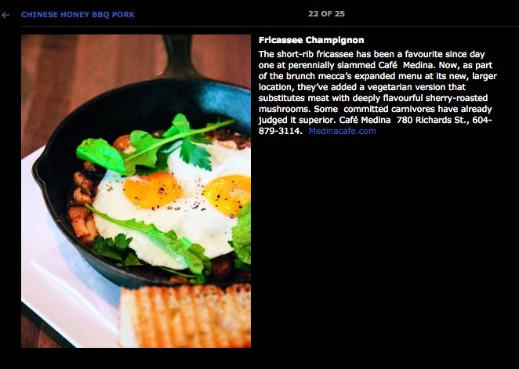The image size is (519, 369).
Task: Open the Chinese Honey BBQ Pork slide
Action: coord(78,15)
